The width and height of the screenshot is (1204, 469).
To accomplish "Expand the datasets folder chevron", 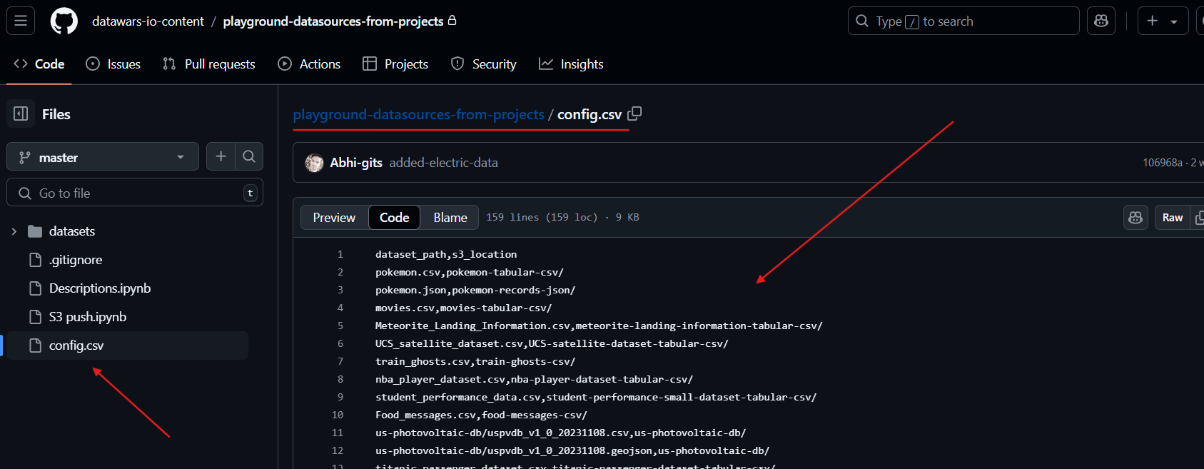I will pyautogui.click(x=14, y=231).
